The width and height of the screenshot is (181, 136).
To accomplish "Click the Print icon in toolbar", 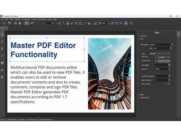I will pos(20,23).
